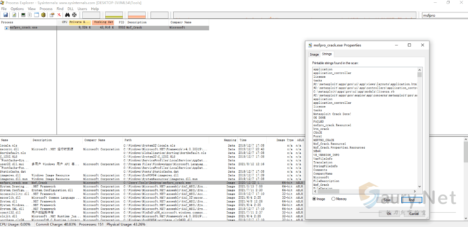Click the strings list down scroll arrow

(420, 186)
